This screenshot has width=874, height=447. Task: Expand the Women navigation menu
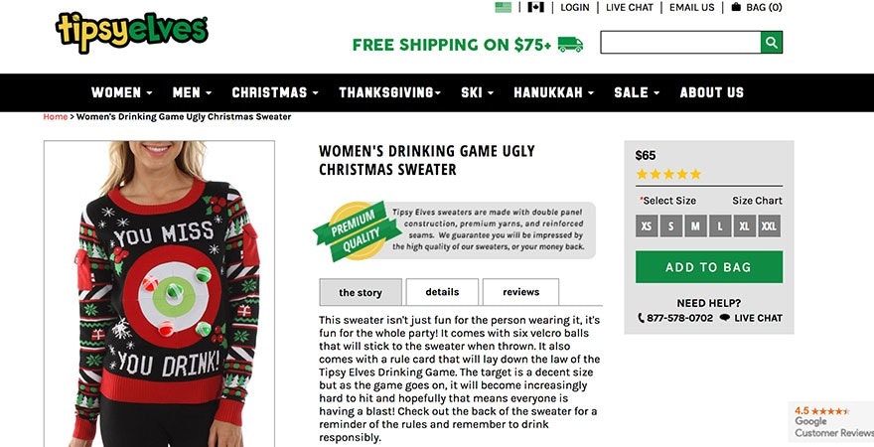click(121, 92)
